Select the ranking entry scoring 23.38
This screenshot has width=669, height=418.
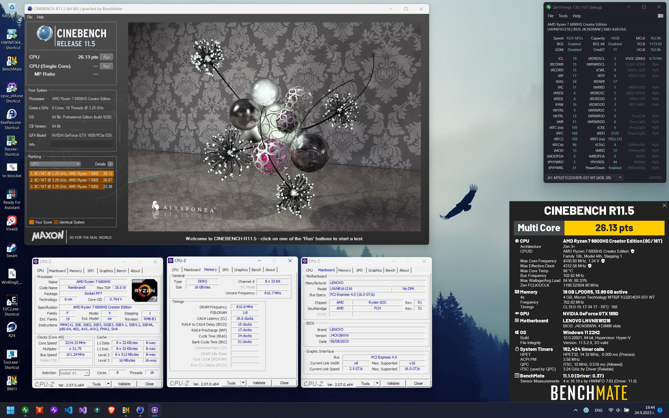tap(71, 187)
